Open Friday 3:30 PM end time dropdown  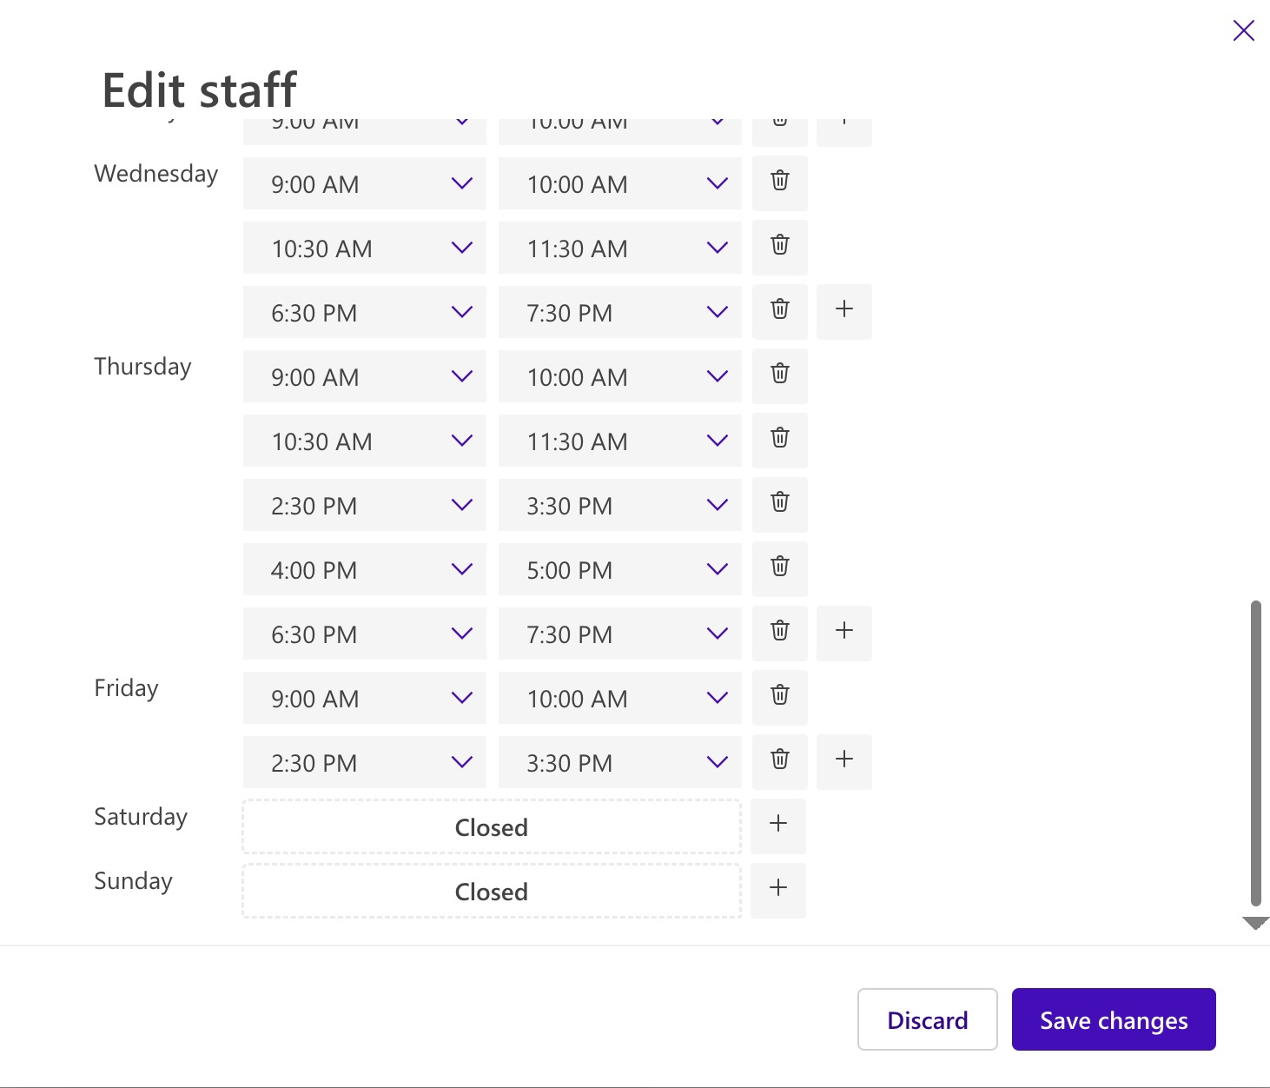pos(620,762)
